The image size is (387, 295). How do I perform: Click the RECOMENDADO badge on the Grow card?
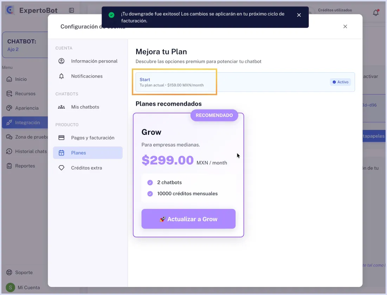(214, 115)
